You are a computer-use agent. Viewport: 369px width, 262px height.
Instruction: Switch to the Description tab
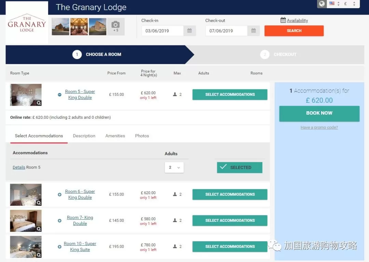84,136
